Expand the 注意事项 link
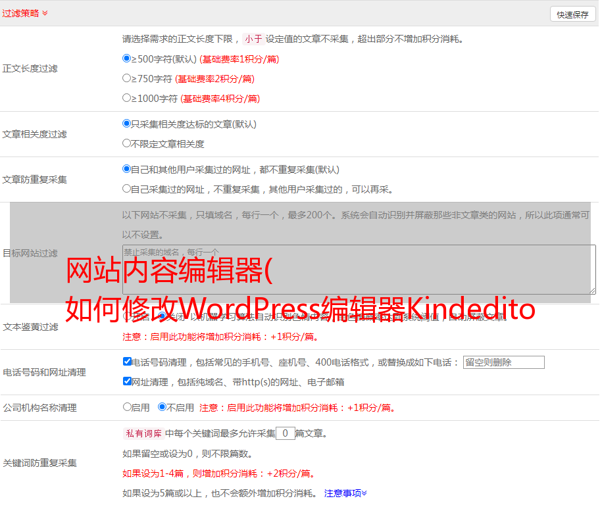 pyautogui.click(x=345, y=493)
